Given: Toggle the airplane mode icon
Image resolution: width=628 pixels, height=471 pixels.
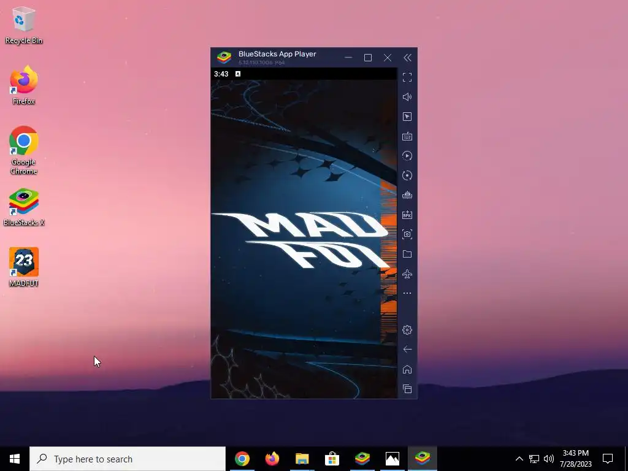Looking at the screenshot, I should click(407, 274).
